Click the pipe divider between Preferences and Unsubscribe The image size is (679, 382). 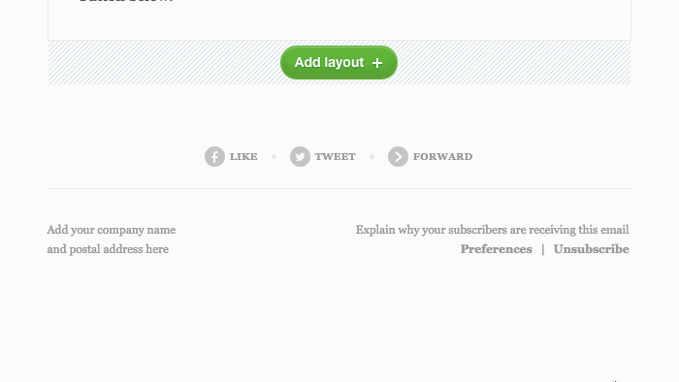542,249
